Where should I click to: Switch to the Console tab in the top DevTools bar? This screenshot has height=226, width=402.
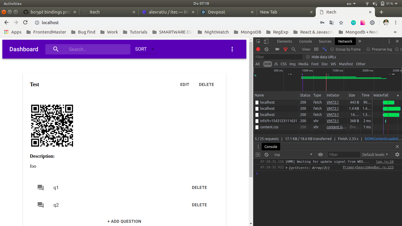pyautogui.click(x=305, y=41)
